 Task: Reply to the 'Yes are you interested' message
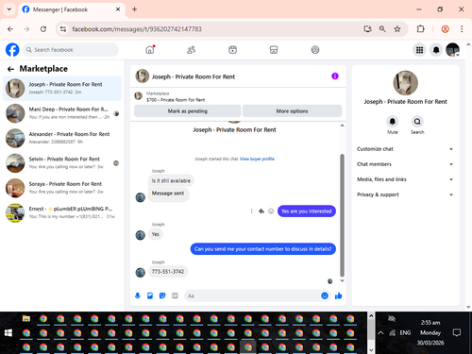click(x=261, y=211)
